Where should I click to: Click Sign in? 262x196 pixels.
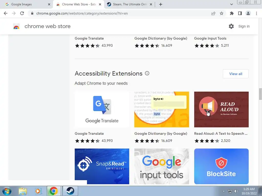244,26
